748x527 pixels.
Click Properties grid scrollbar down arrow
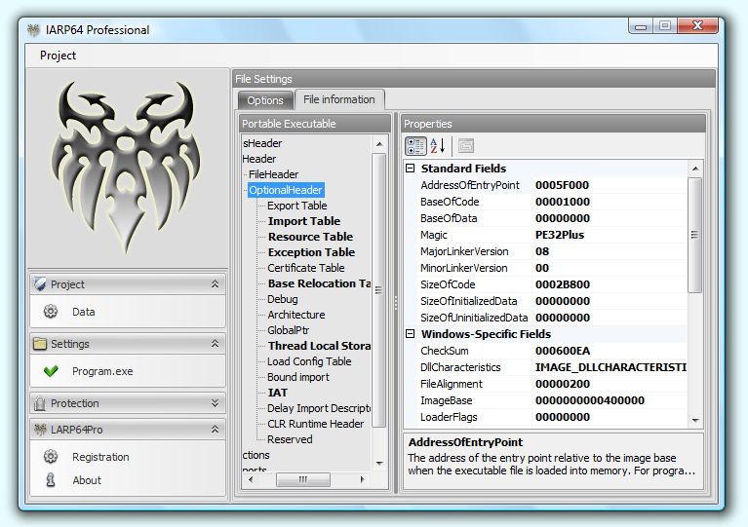695,420
